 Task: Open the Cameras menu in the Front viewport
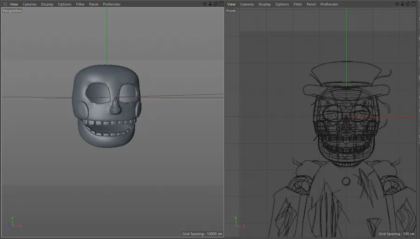[247, 4]
